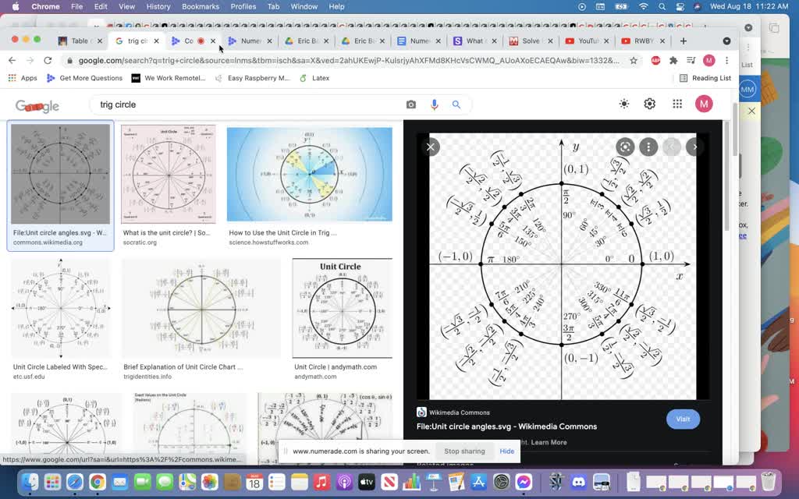Screen dimensions: 799x499
Task: Open History menu in menu bar
Action: coord(158,6)
